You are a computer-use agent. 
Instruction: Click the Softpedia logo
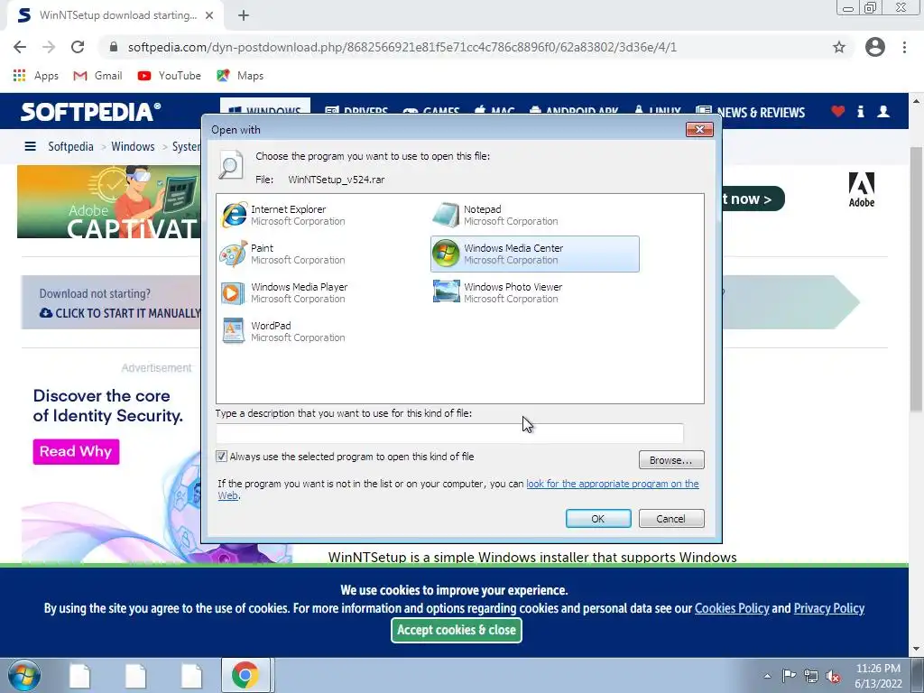tap(90, 112)
